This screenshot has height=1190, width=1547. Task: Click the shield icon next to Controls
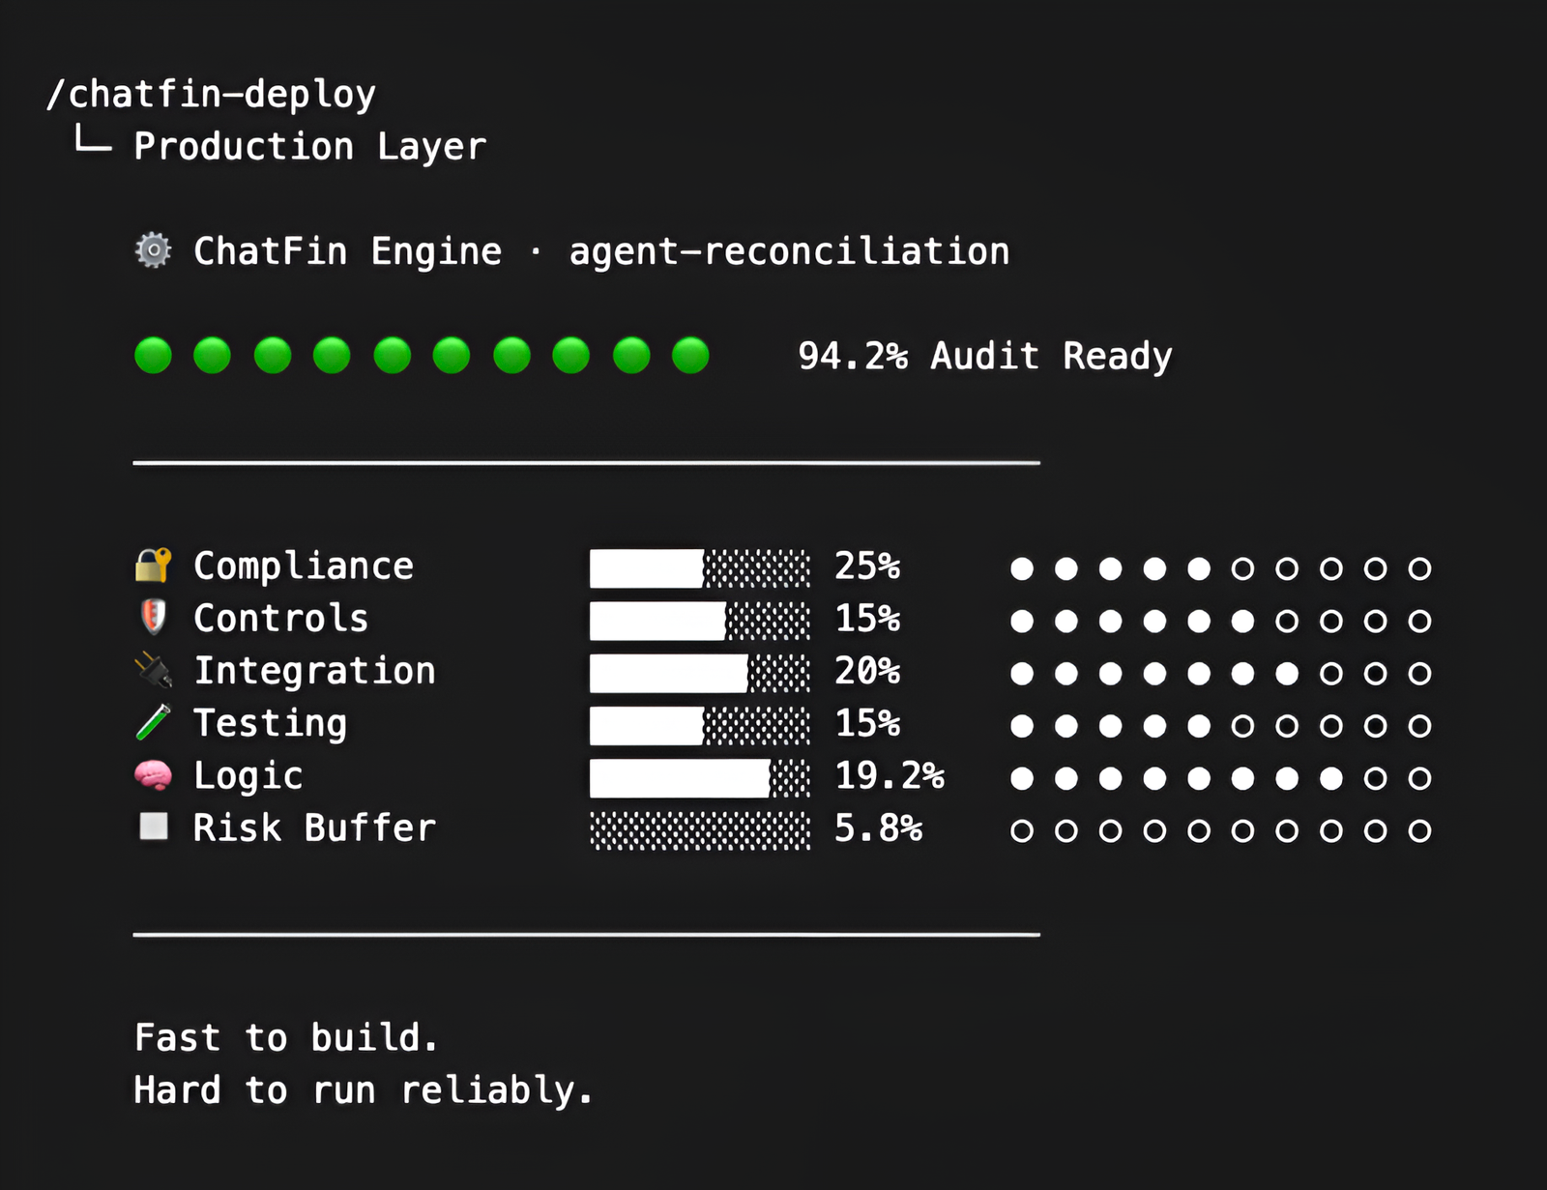153,618
